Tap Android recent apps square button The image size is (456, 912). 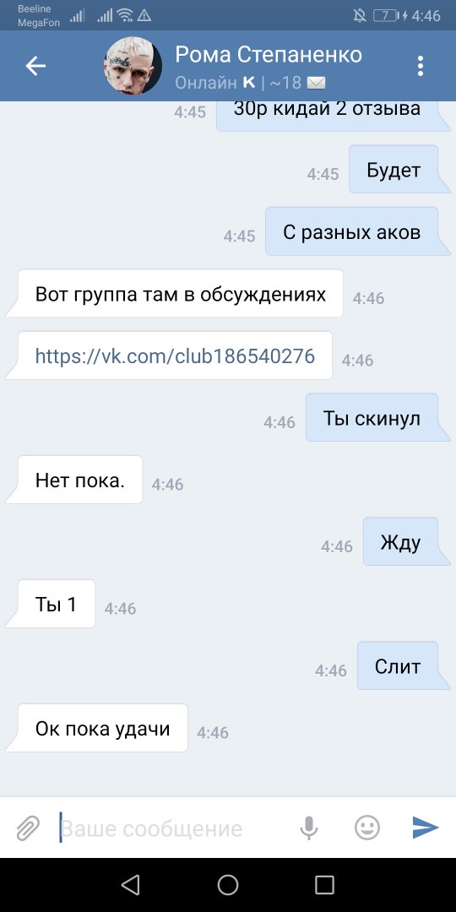point(324,885)
